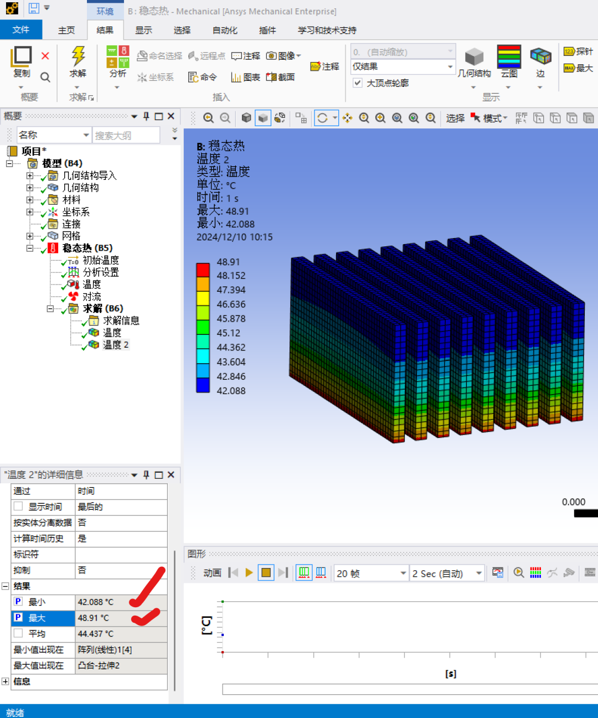Screen dimensions: 598x718
Task: Toggle the 大顶点轮廓 checkbox
Action: click(358, 83)
